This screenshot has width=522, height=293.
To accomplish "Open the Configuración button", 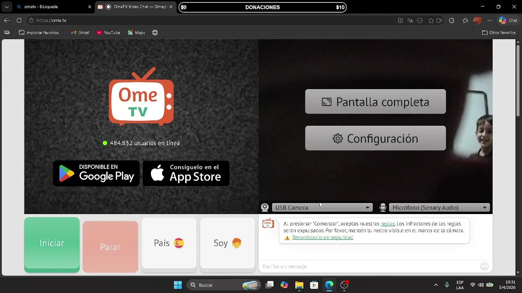I will (x=376, y=138).
